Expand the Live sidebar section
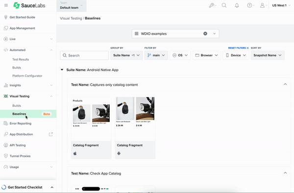294x193 pixels. tap(51, 39)
